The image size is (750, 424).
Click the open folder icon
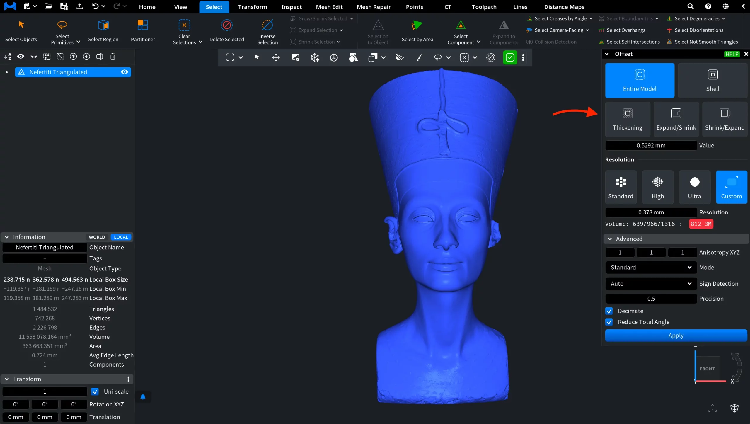(x=48, y=6)
